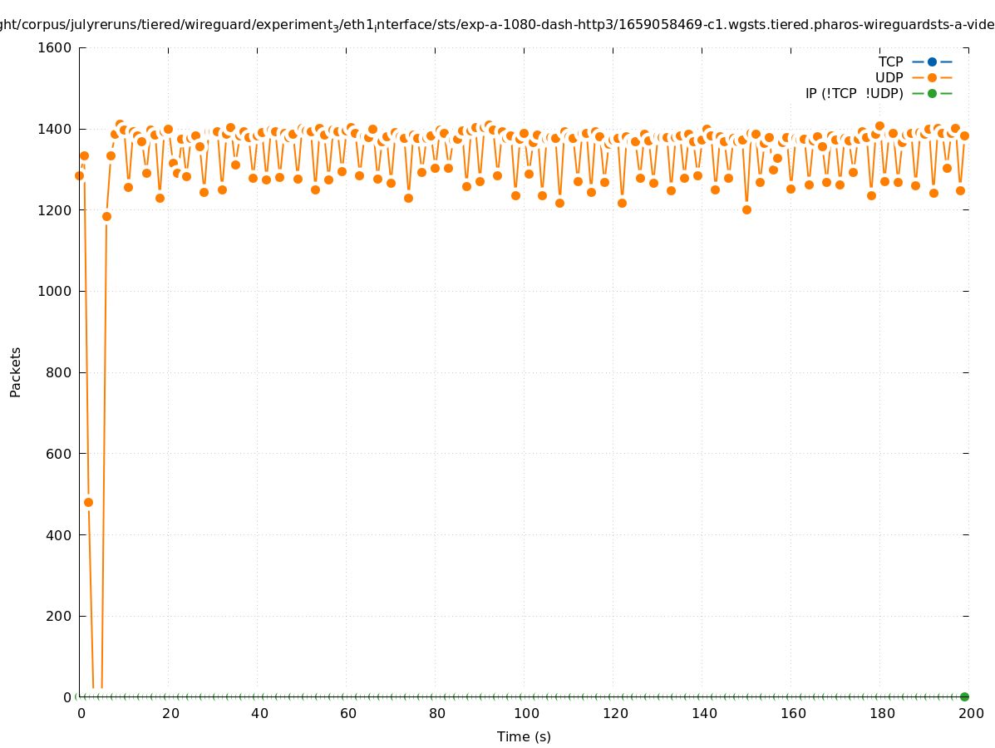Click the green IP legend marker

(x=932, y=93)
